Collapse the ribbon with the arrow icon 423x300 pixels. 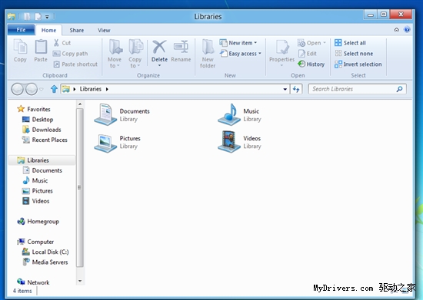coord(396,30)
